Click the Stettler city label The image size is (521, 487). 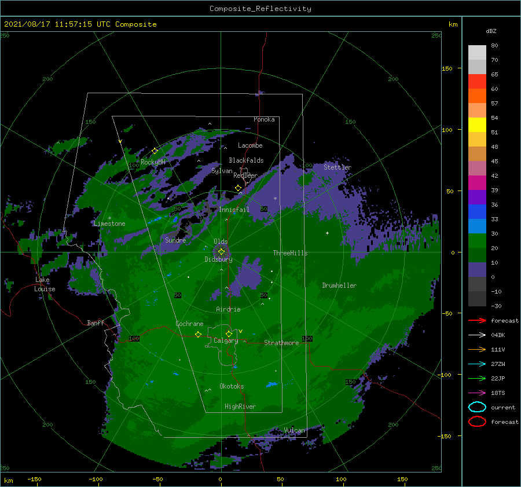tap(337, 167)
